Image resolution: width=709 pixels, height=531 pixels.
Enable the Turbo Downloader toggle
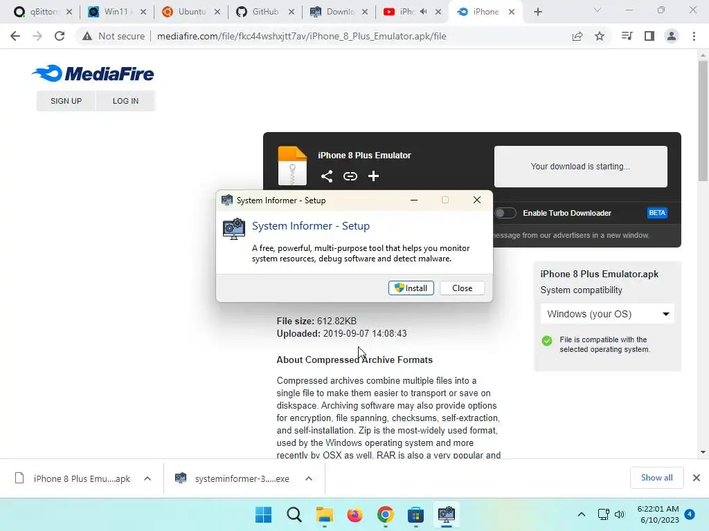505,213
